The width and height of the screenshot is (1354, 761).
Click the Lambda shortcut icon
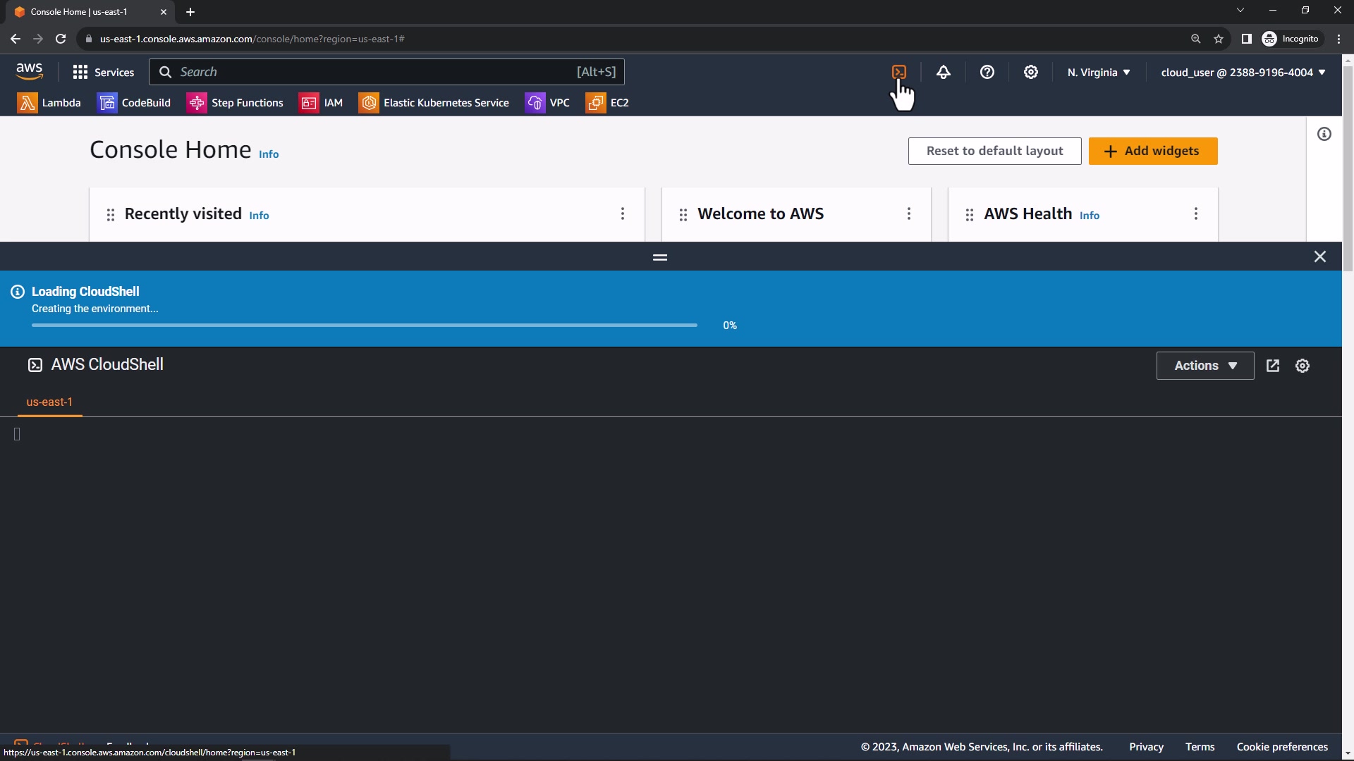click(27, 103)
